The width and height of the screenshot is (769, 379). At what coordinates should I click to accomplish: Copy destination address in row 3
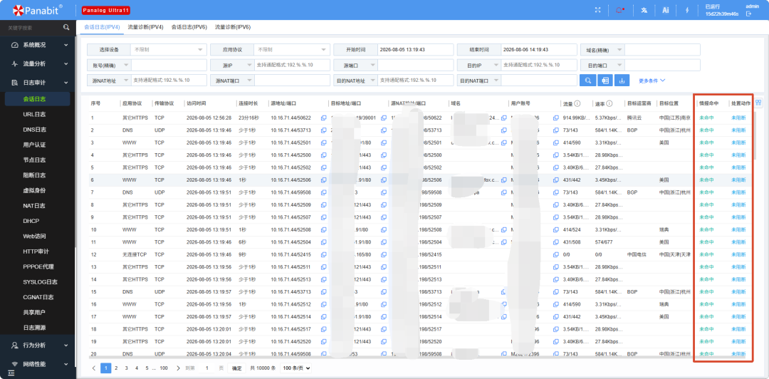click(384, 143)
